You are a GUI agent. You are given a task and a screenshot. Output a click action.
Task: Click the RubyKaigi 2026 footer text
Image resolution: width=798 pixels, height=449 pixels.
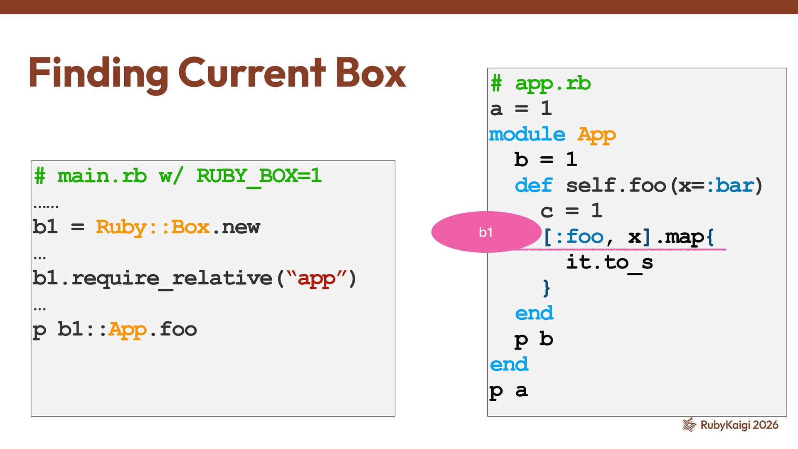tap(739, 425)
